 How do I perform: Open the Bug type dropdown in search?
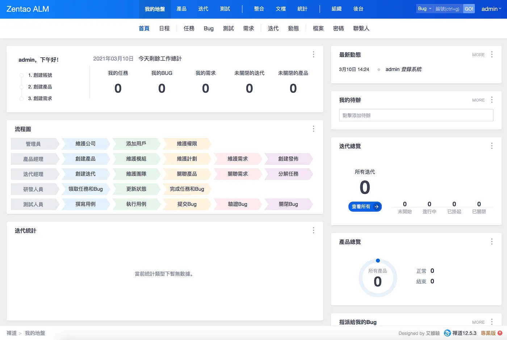pyautogui.click(x=424, y=9)
